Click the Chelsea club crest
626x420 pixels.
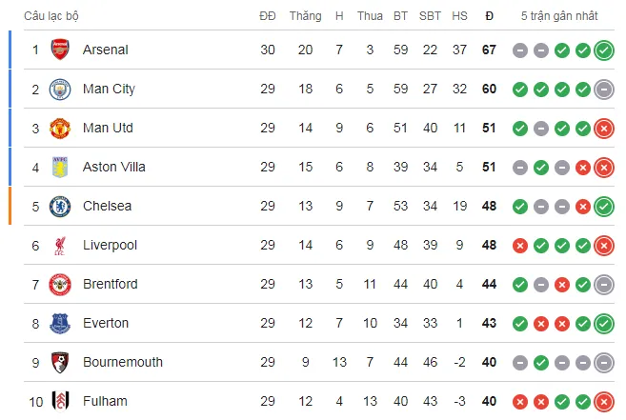point(60,206)
